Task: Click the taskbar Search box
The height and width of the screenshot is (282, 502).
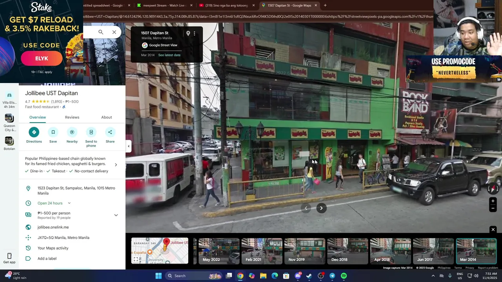Action: [x=195, y=276]
